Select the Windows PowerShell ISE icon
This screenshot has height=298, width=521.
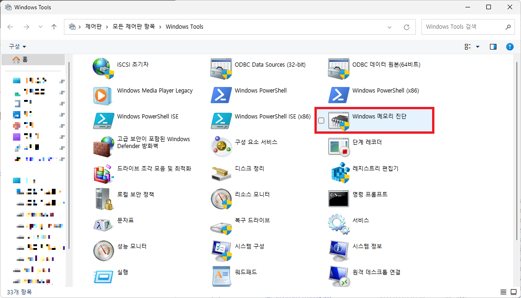(x=103, y=121)
